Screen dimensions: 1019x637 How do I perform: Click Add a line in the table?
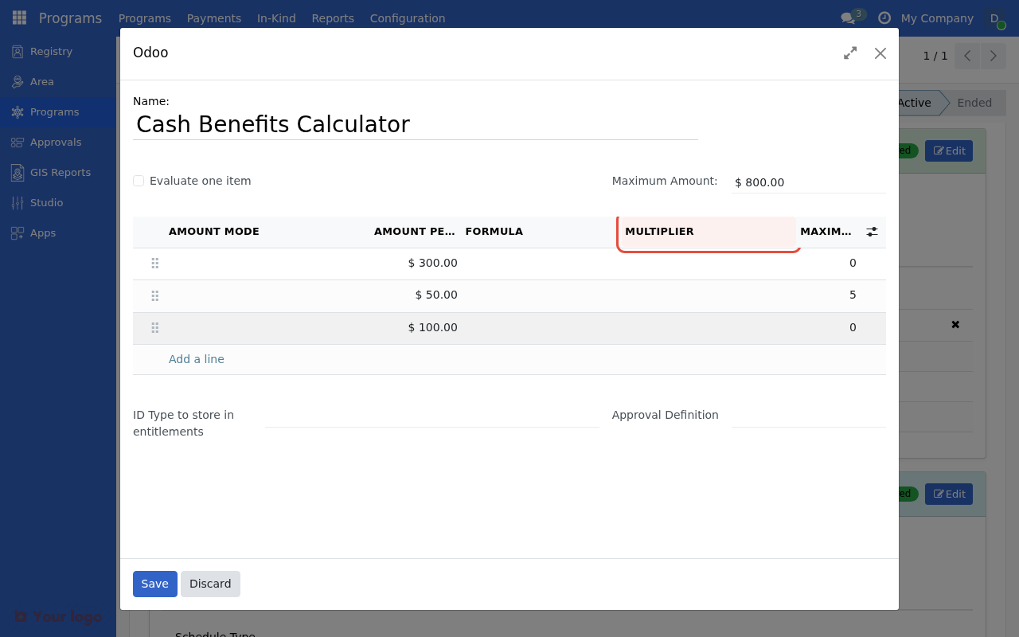196,359
